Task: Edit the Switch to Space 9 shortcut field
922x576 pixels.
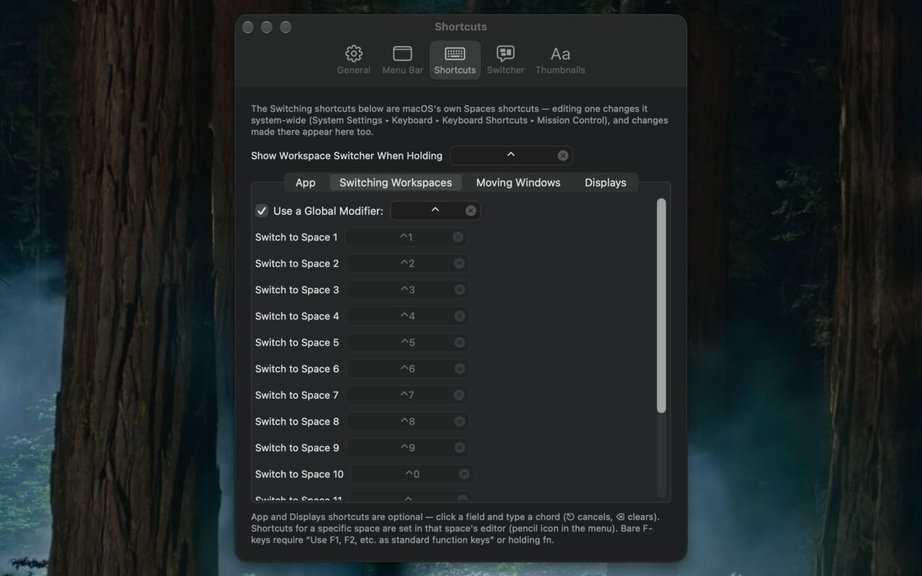Action: (408, 448)
